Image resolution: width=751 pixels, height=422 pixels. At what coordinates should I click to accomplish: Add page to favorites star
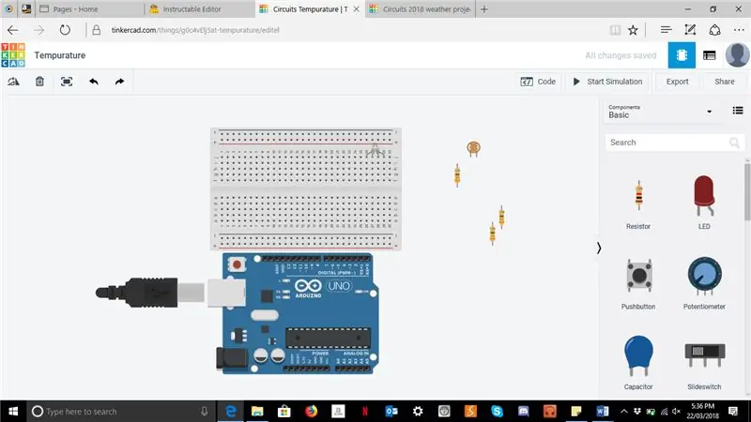click(633, 30)
